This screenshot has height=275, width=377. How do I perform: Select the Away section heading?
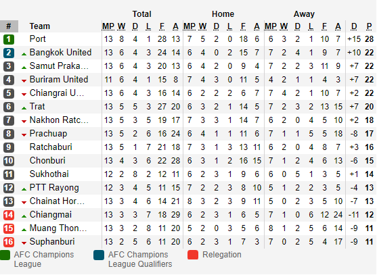click(304, 14)
